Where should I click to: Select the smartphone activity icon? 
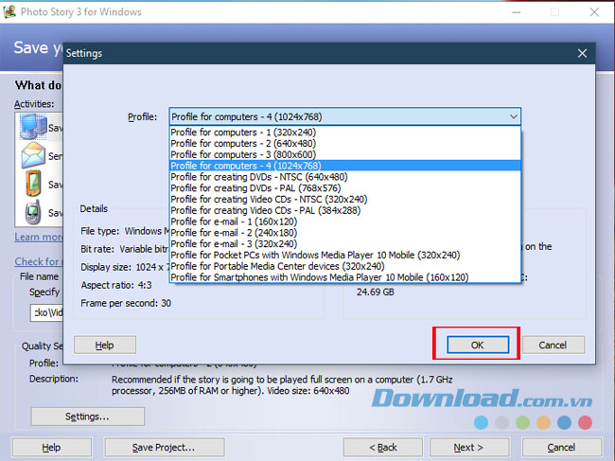pos(33,210)
